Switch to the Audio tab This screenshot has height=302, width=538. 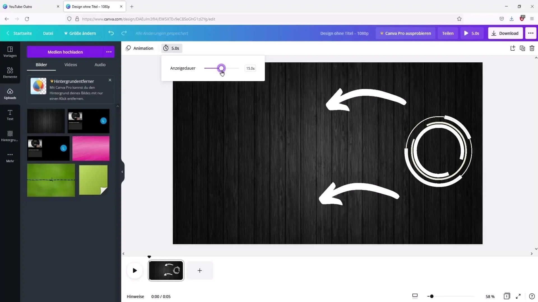100,65
